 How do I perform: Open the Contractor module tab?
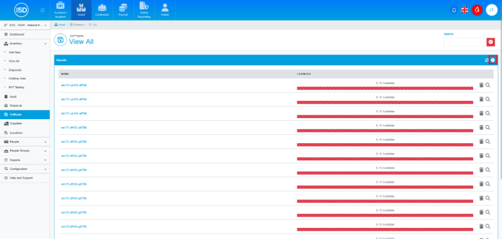pyautogui.click(x=103, y=10)
